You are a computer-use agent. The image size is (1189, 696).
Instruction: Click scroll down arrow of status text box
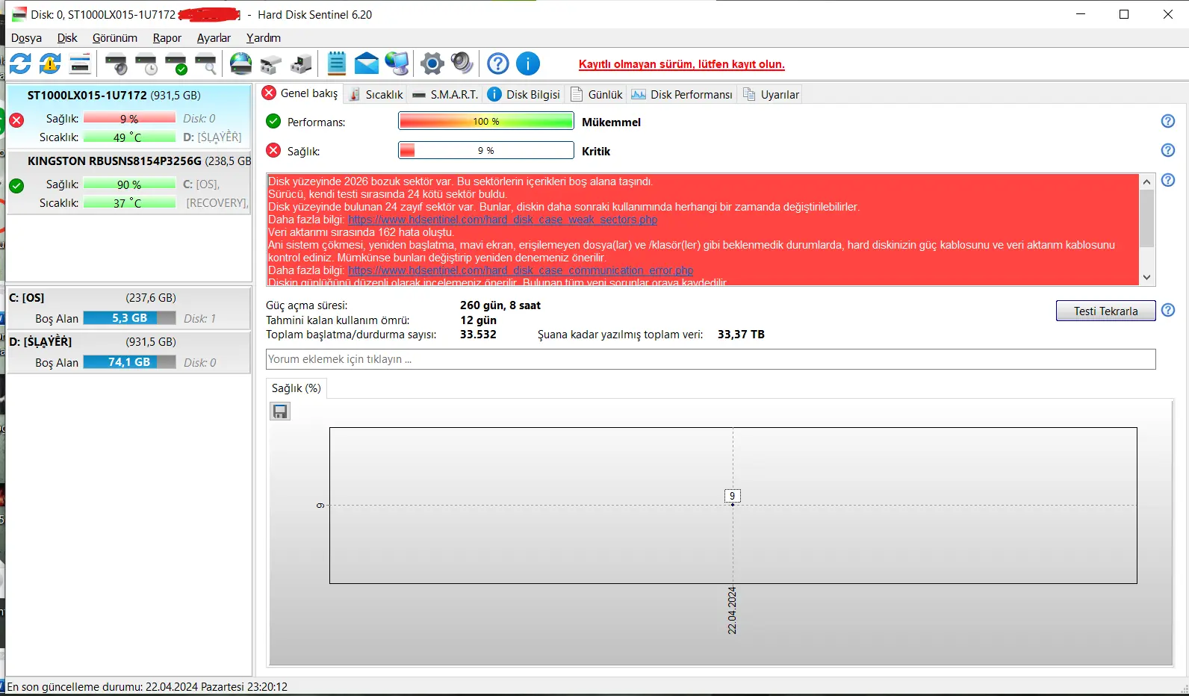[1147, 277]
